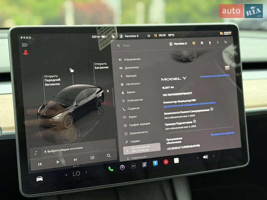Open the white notes app in the dock

[176, 161]
